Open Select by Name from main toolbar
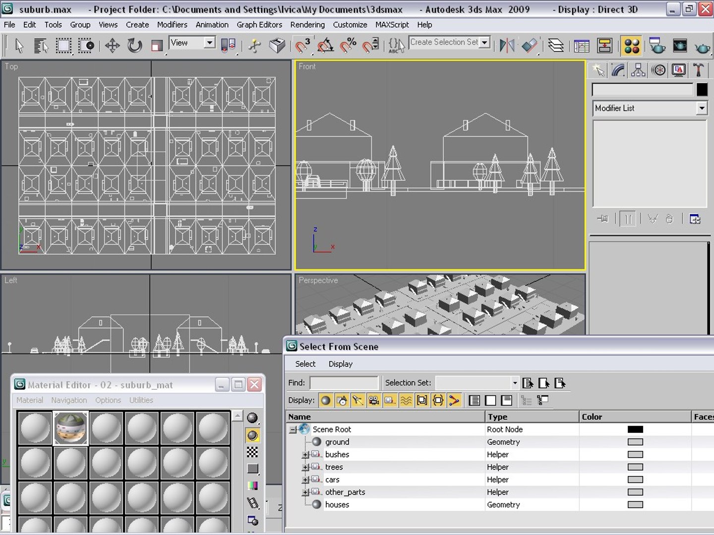This screenshot has height=535, width=714. click(x=41, y=46)
